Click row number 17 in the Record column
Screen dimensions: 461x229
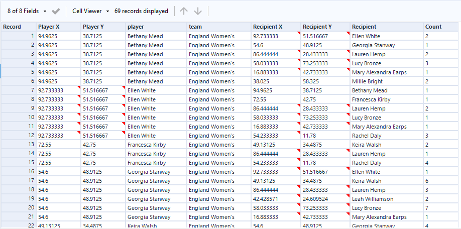coord(18,181)
